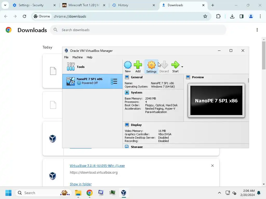Click Show in folder link
This screenshot has width=266, height=199.
tap(81, 184)
